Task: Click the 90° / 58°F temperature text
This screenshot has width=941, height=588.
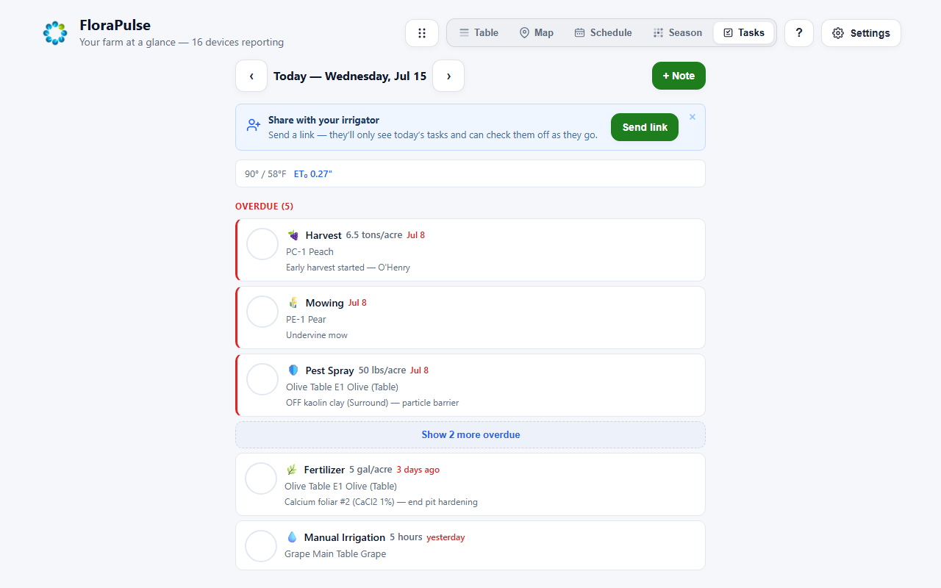Action: point(265,174)
